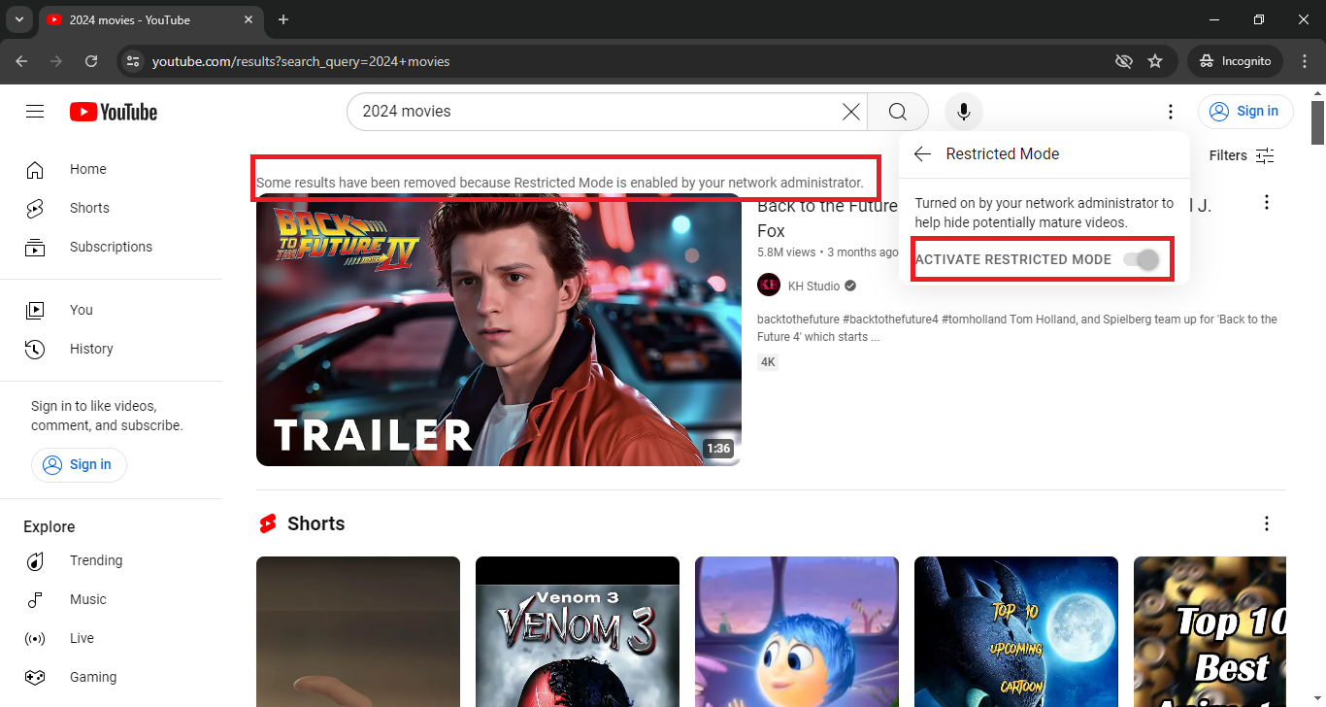The image size is (1326, 707).
Task: Open the settings three-dot menu beside Sign in
Action: (x=1171, y=112)
